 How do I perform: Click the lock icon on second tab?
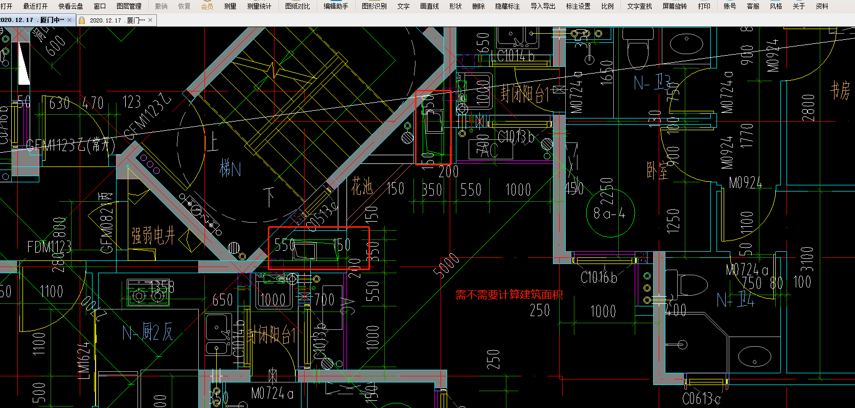(82, 20)
